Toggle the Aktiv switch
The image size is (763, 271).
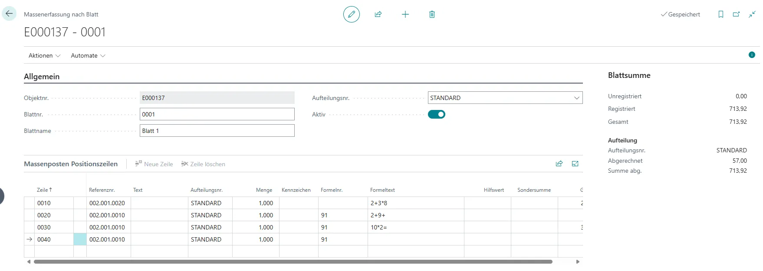(x=437, y=114)
